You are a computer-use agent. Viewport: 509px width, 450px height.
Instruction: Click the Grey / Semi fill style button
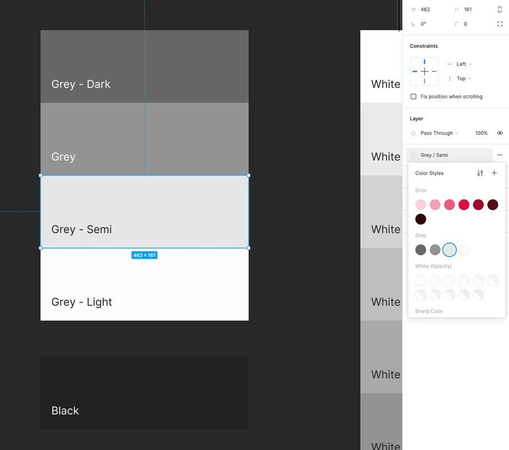click(449, 155)
